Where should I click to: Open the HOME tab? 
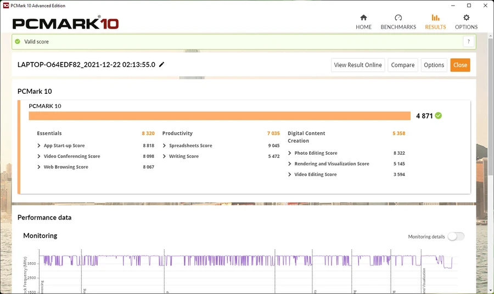point(363,22)
